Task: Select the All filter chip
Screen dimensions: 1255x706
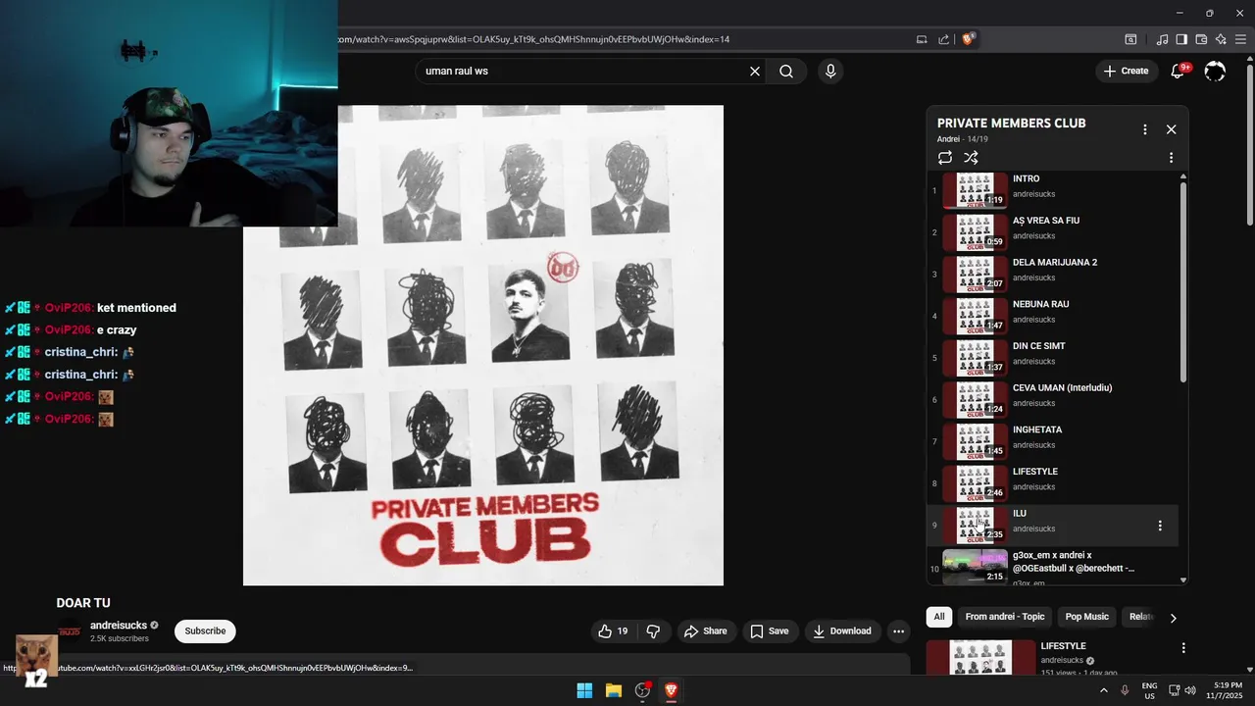Action: 939,617
